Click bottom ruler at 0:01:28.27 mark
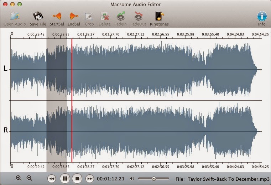Image resolution: width=271 pixels, height=185 pixels. click(x=86, y=167)
